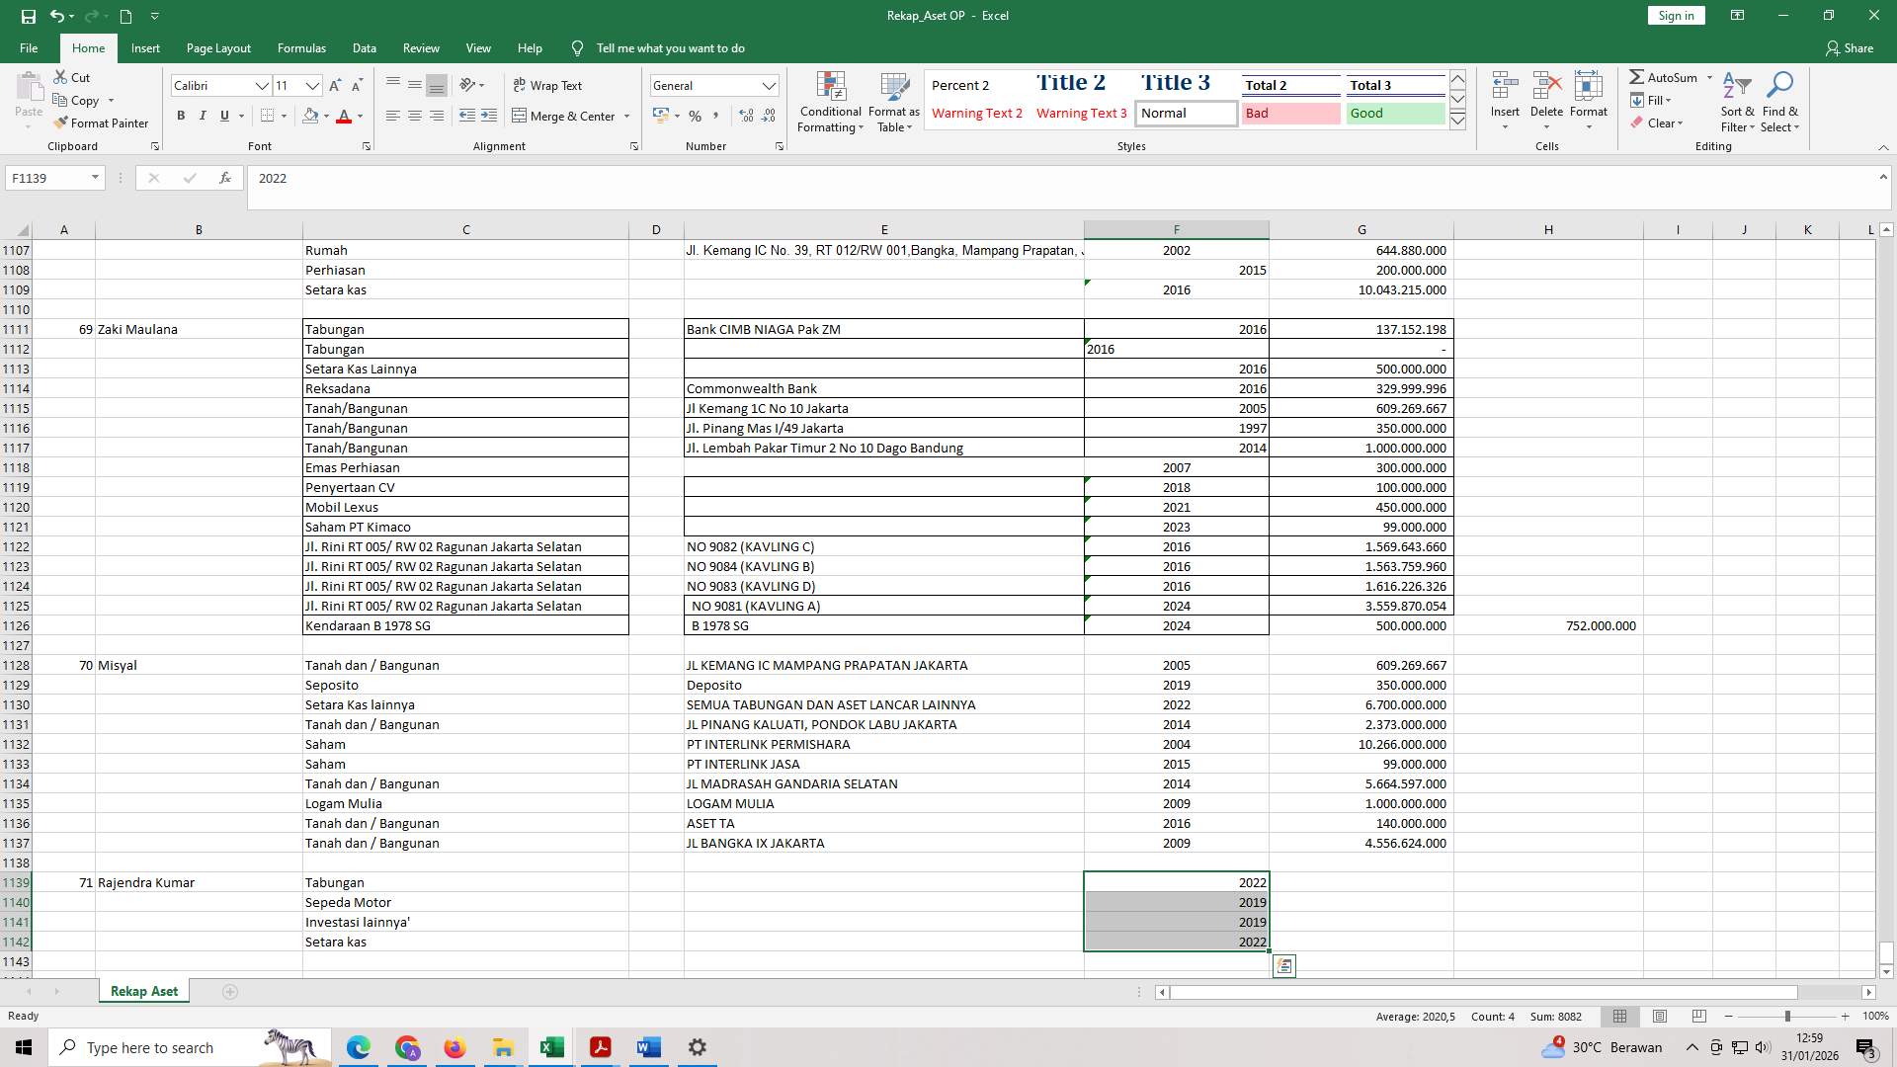Select the Rekap Aset sheet tab
Image resolution: width=1897 pixels, height=1067 pixels.
(143, 990)
